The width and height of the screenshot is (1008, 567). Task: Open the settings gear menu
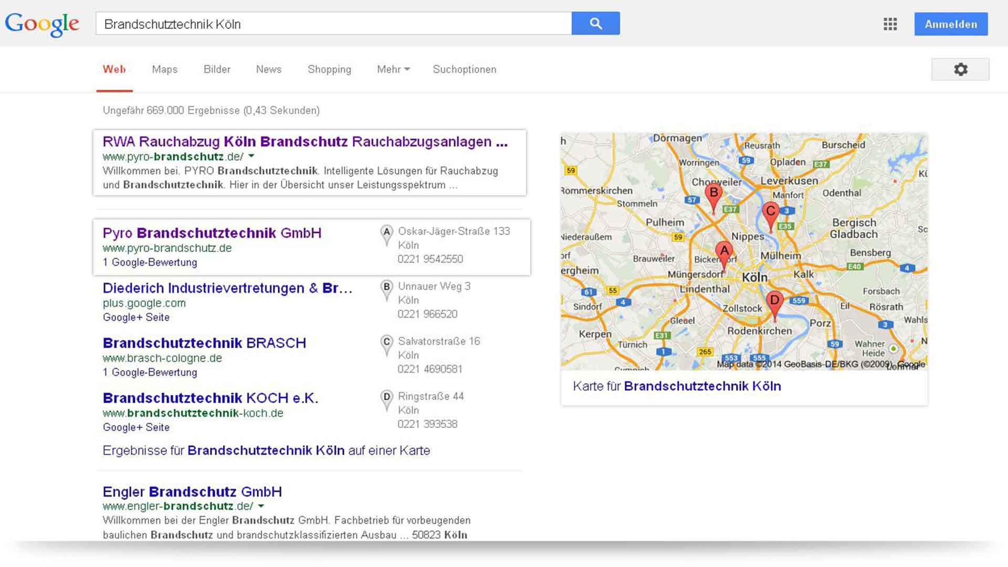tap(960, 69)
